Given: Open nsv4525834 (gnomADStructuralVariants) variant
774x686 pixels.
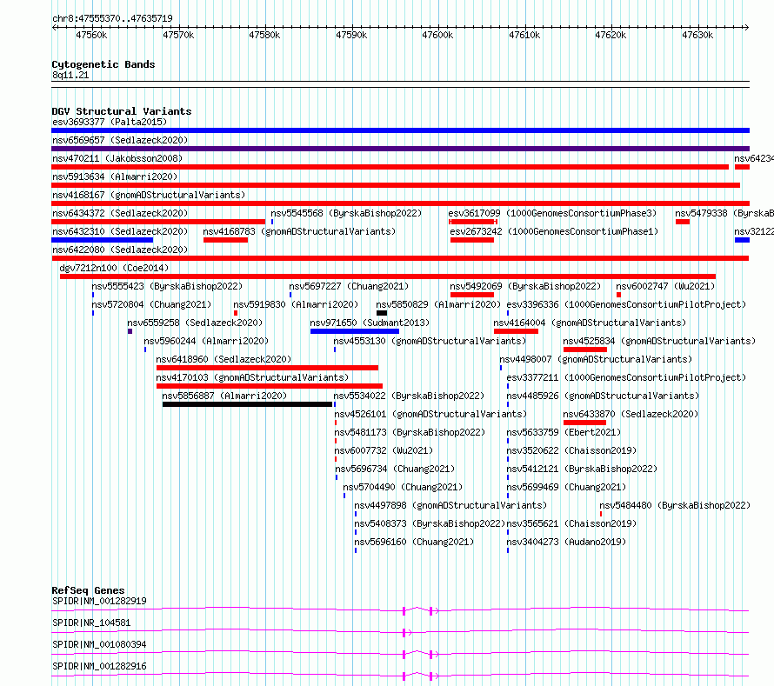Looking at the screenshot, I should tap(659, 341).
